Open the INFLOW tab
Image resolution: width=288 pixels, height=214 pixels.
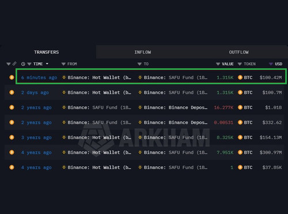143,52
